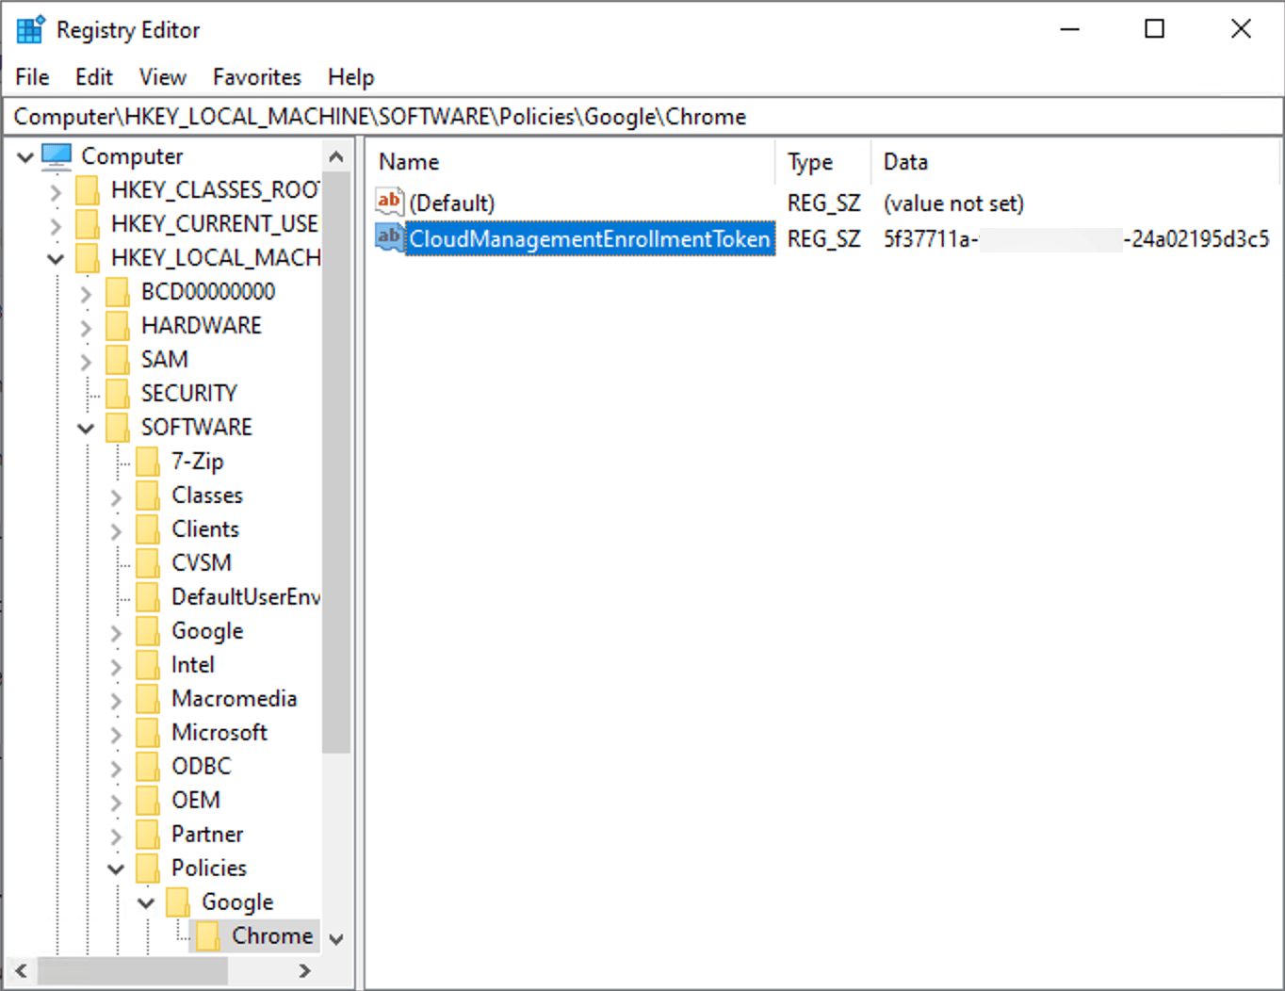Expand the Google key under SOFTWARE
The image size is (1285, 991).
click(116, 633)
